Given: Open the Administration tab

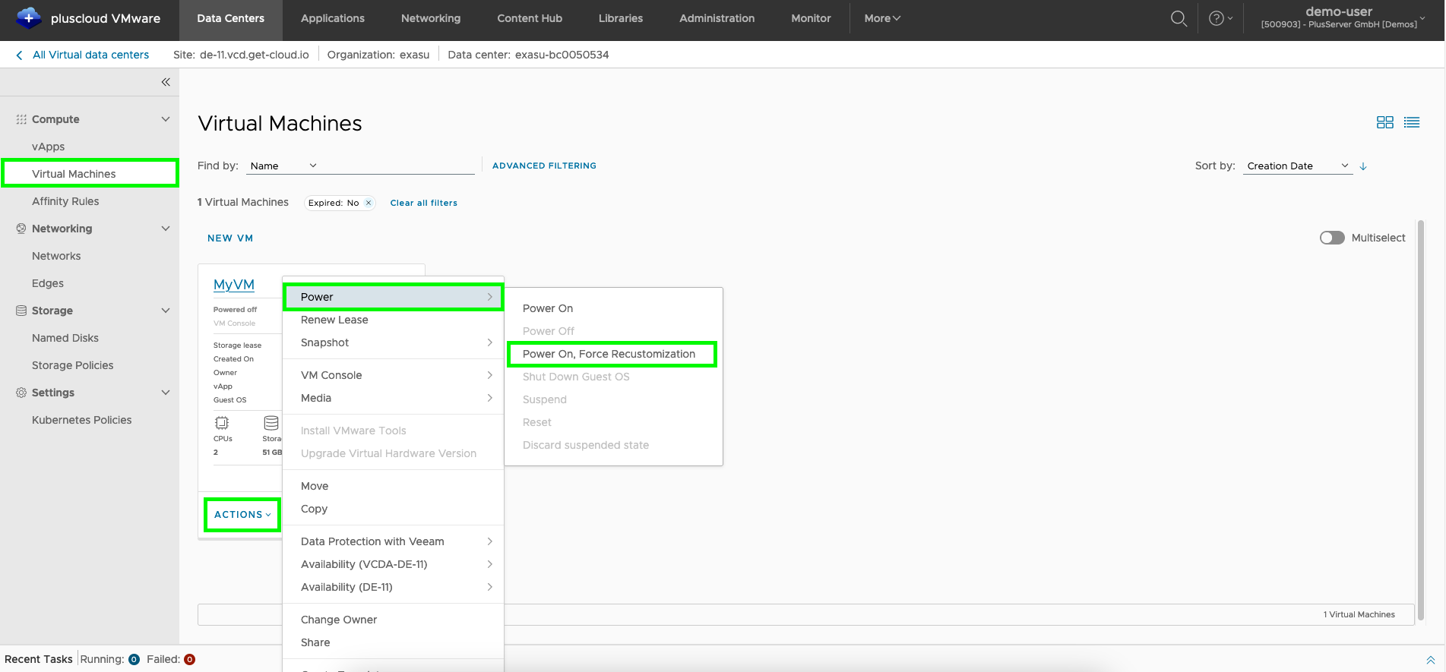Looking at the screenshot, I should coord(717,18).
